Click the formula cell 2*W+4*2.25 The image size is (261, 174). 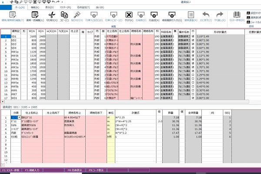click(x=136, y=121)
